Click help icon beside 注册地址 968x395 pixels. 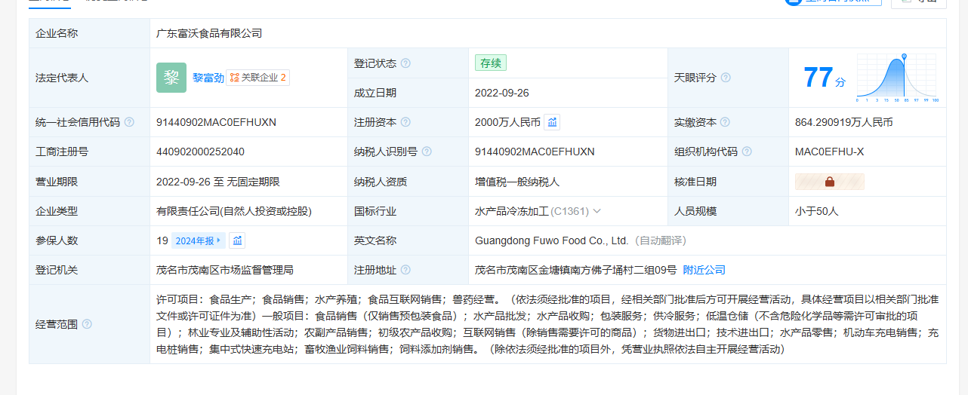pos(405,270)
